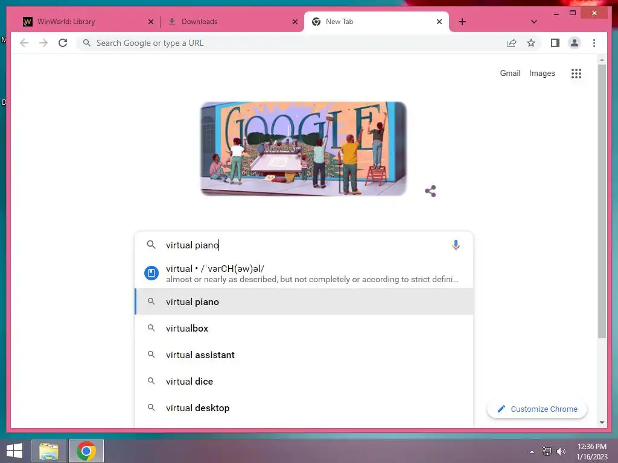Focus the Chrome address bar
The width and height of the screenshot is (618, 463).
coord(291,43)
